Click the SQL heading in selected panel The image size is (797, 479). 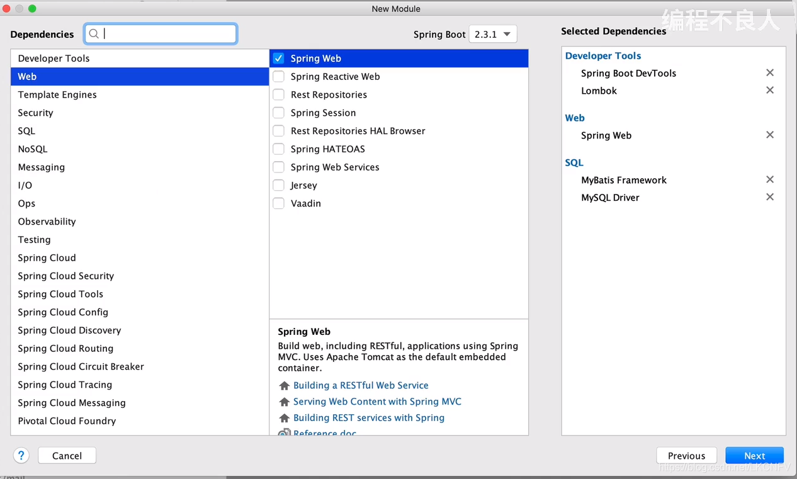574,162
